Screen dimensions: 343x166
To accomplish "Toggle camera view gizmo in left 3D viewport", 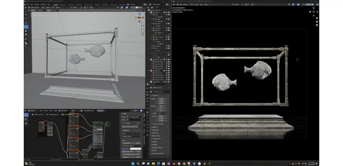I will coord(142,31).
